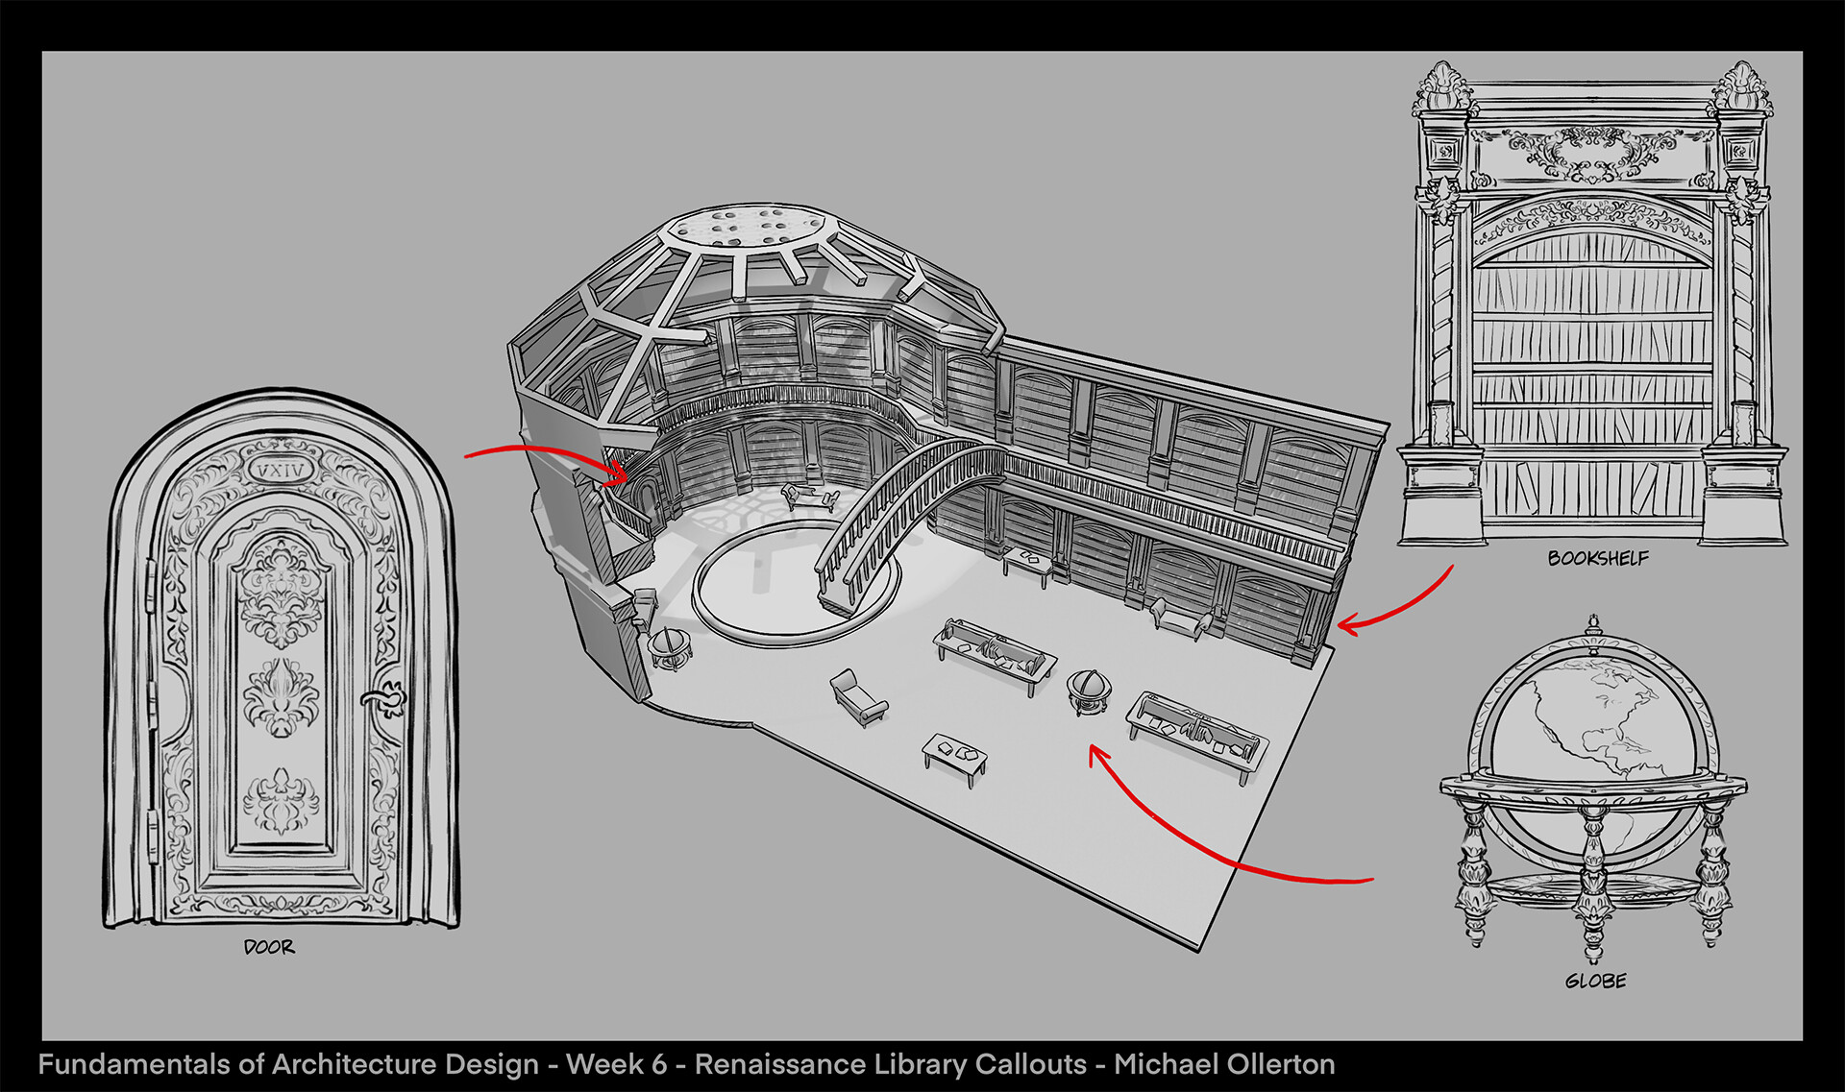Click the BOOKSHELF label text
Screen dimensions: 1845x1092
[x=1597, y=558]
